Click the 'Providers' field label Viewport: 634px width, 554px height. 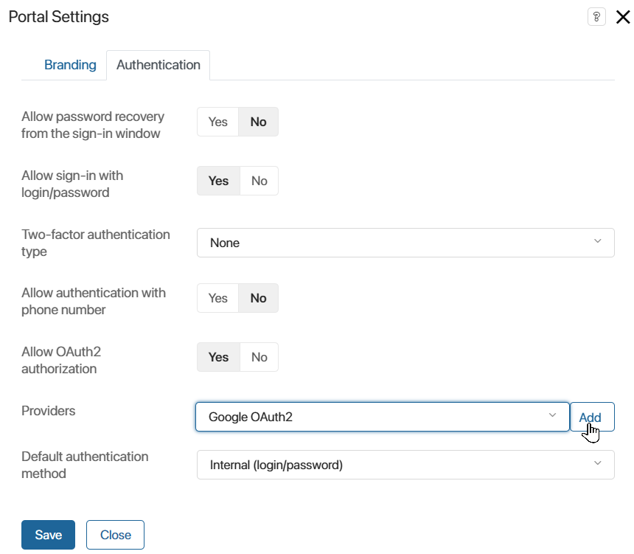pos(48,411)
